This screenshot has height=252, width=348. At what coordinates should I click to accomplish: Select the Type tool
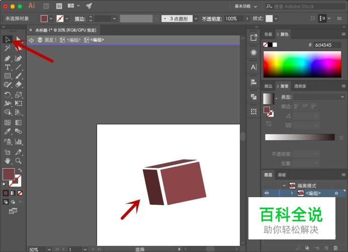(8, 67)
